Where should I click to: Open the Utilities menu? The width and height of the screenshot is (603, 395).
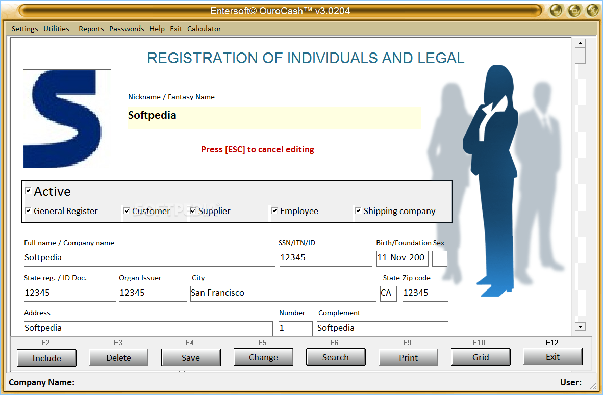tap(56, 29)
